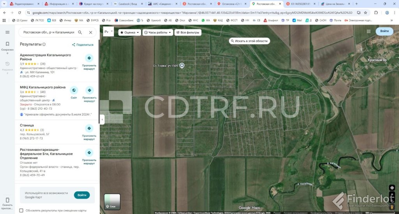Image resolution: width=399 pixels, height=214 pixels.
Task: Collapse the side results panel
Action: (102, 119)
